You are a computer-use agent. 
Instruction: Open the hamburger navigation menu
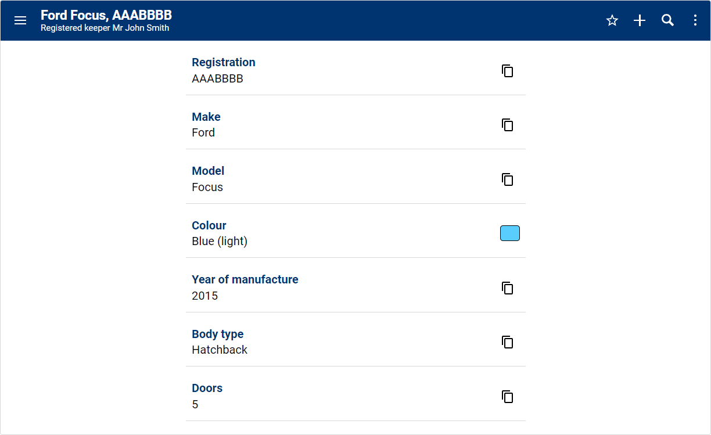(20, 21)
